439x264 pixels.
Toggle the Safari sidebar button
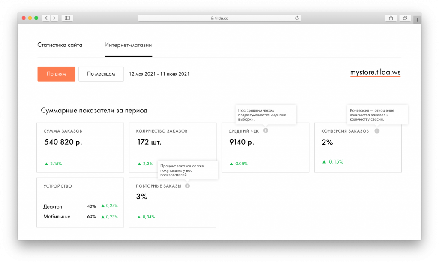[67, 18]
